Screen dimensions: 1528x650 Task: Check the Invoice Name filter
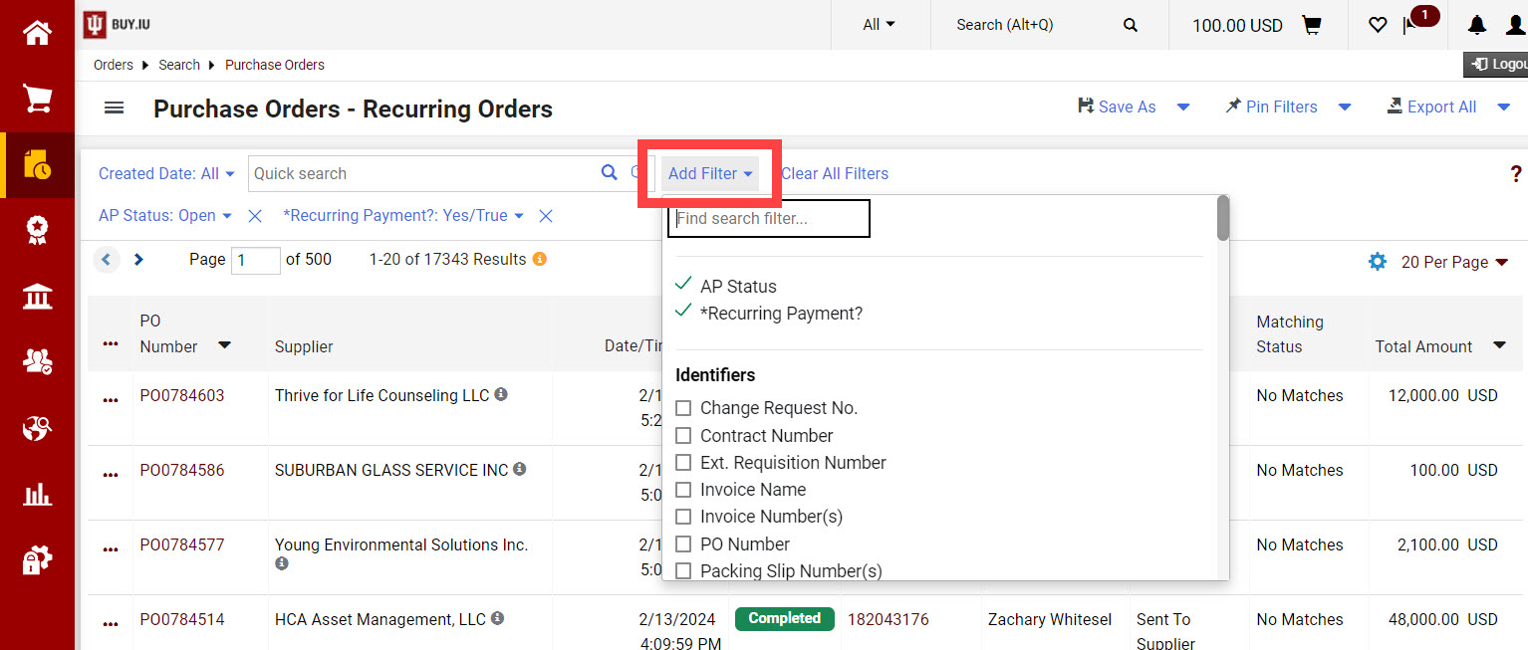(x=683, y=490)
